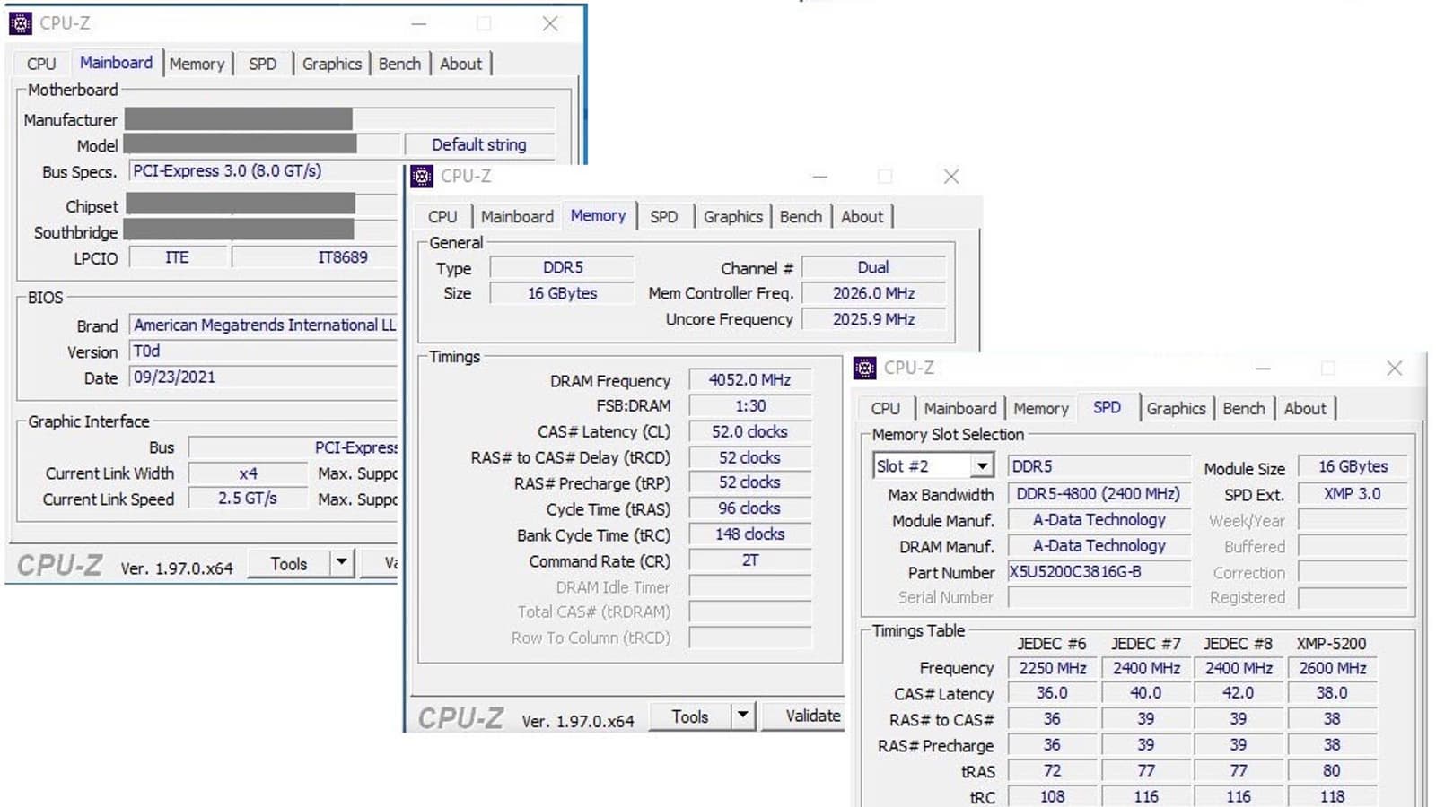
Task: Click the Bank Cycle Time 148 clocks value
Action: (750, 535)
